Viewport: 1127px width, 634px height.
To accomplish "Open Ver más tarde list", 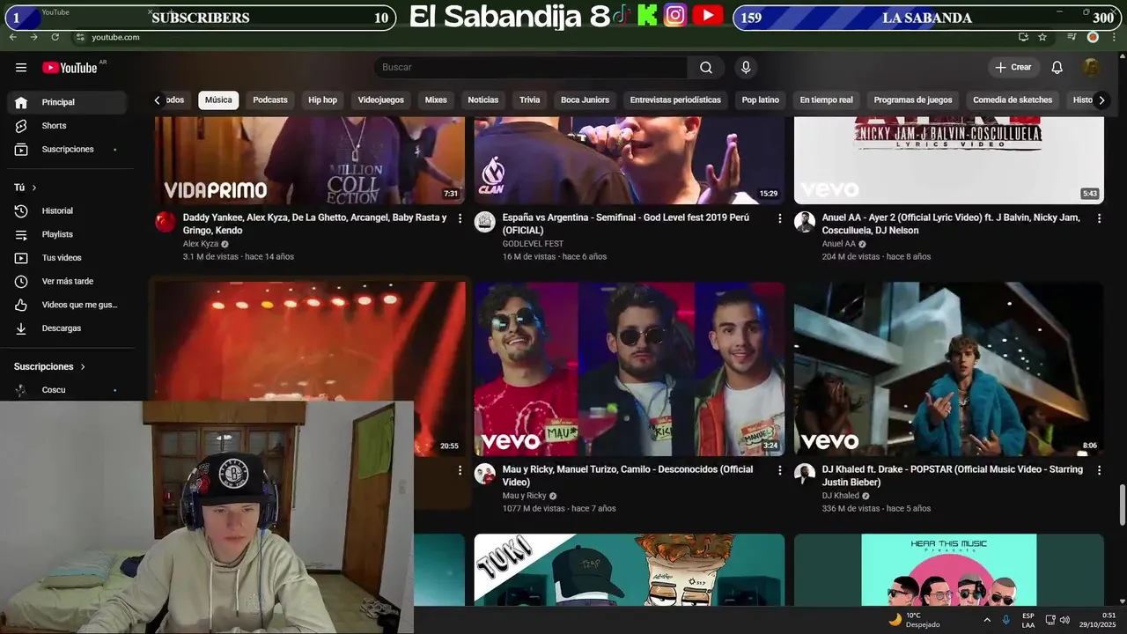I will [x=67, y=282].
